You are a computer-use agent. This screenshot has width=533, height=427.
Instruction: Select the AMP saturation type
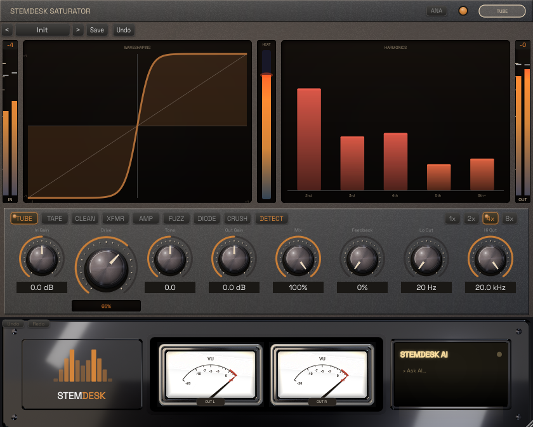(x=146, y=218)
